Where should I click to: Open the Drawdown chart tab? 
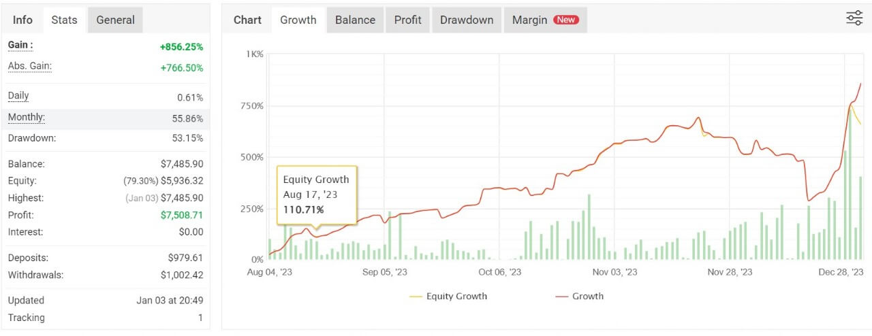point(467,20)
